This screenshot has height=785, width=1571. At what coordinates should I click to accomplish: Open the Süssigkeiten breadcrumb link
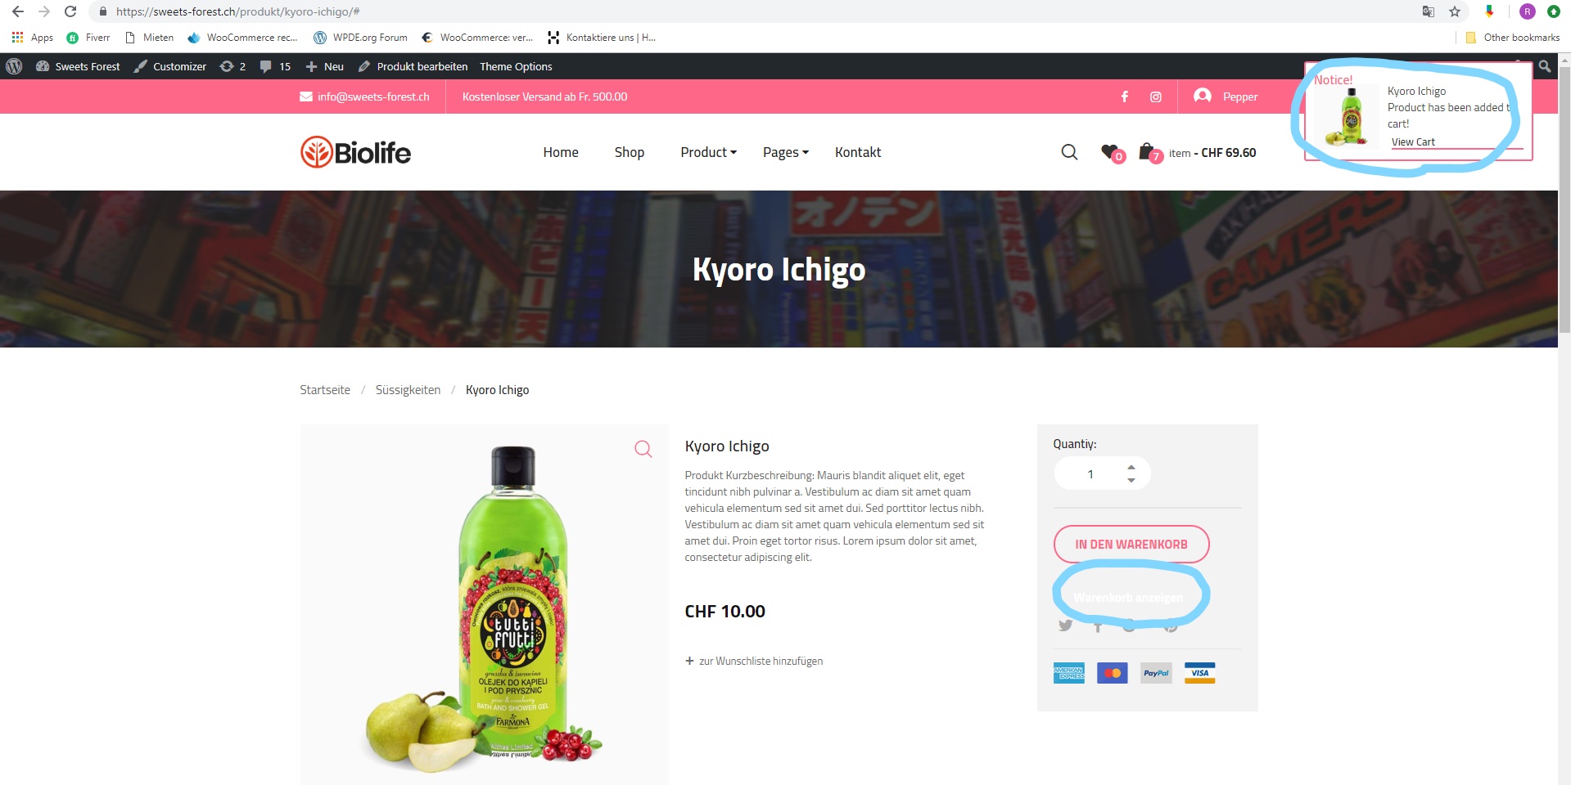[x=408, y=390]
